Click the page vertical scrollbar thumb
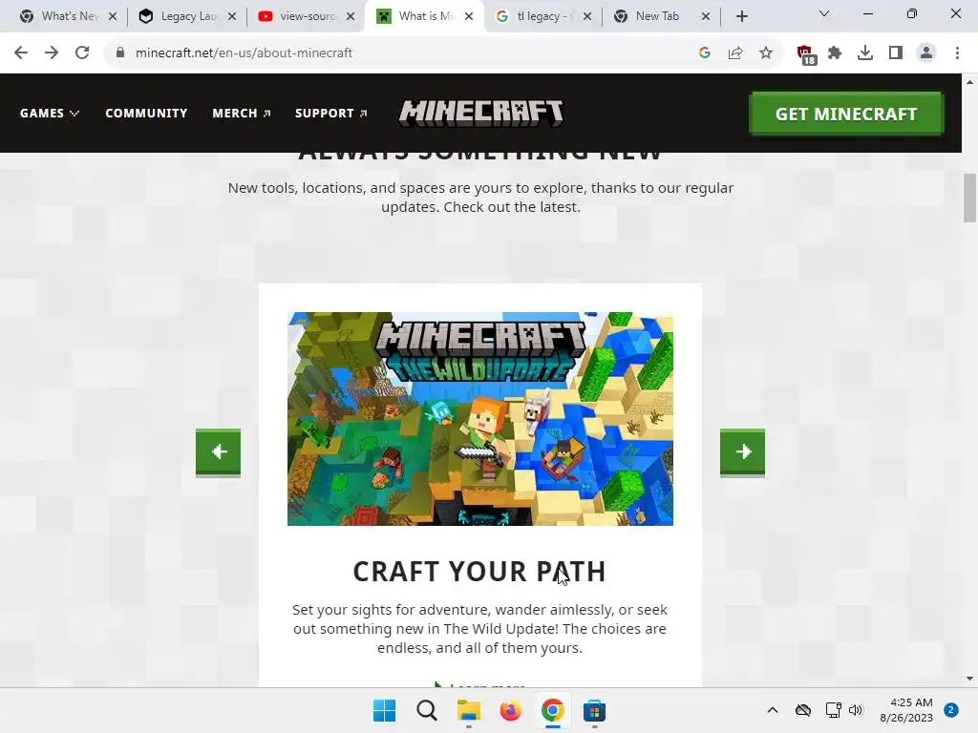Image resolution: width=978 pixels, height=733 pixels. (969, 198)
